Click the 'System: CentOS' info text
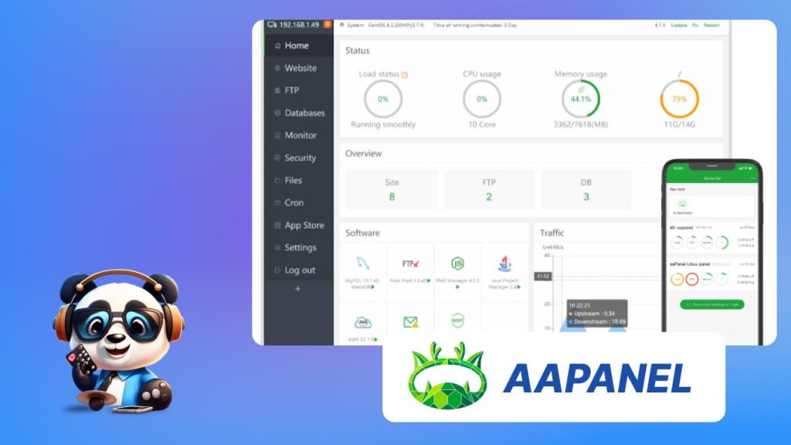 point(385,25)
